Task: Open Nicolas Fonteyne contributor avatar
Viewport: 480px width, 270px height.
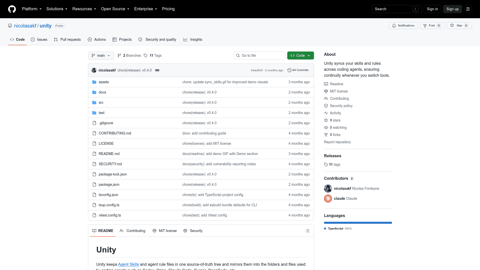Action: (328, 188)
